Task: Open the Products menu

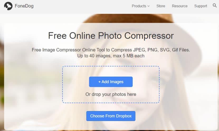Action: pyautogui.click(x=141, y=6)
